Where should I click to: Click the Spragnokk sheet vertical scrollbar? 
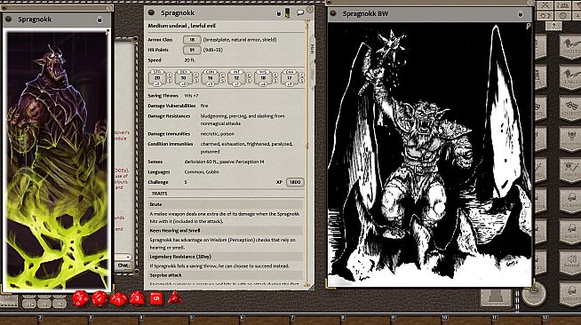pyautogui.click(x=306, y=152)
